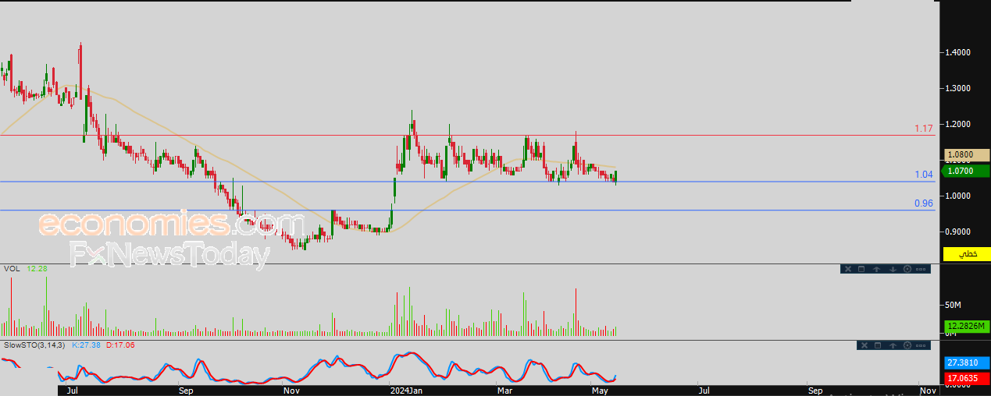Click the 12.28 volume value text
991x396 pixels.
click(x=37, y=269)
